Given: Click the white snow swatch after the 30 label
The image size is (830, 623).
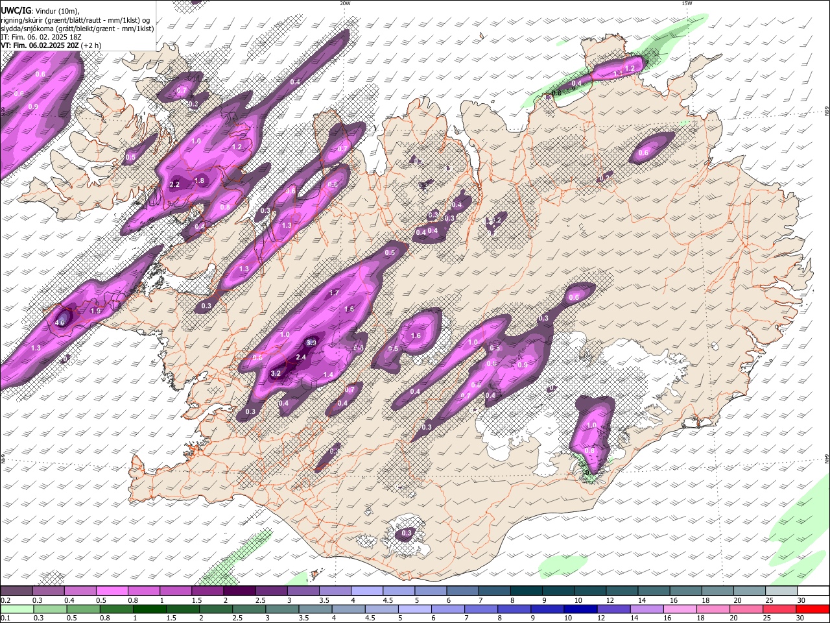Looking at the screenshot, I should point(812,591).
